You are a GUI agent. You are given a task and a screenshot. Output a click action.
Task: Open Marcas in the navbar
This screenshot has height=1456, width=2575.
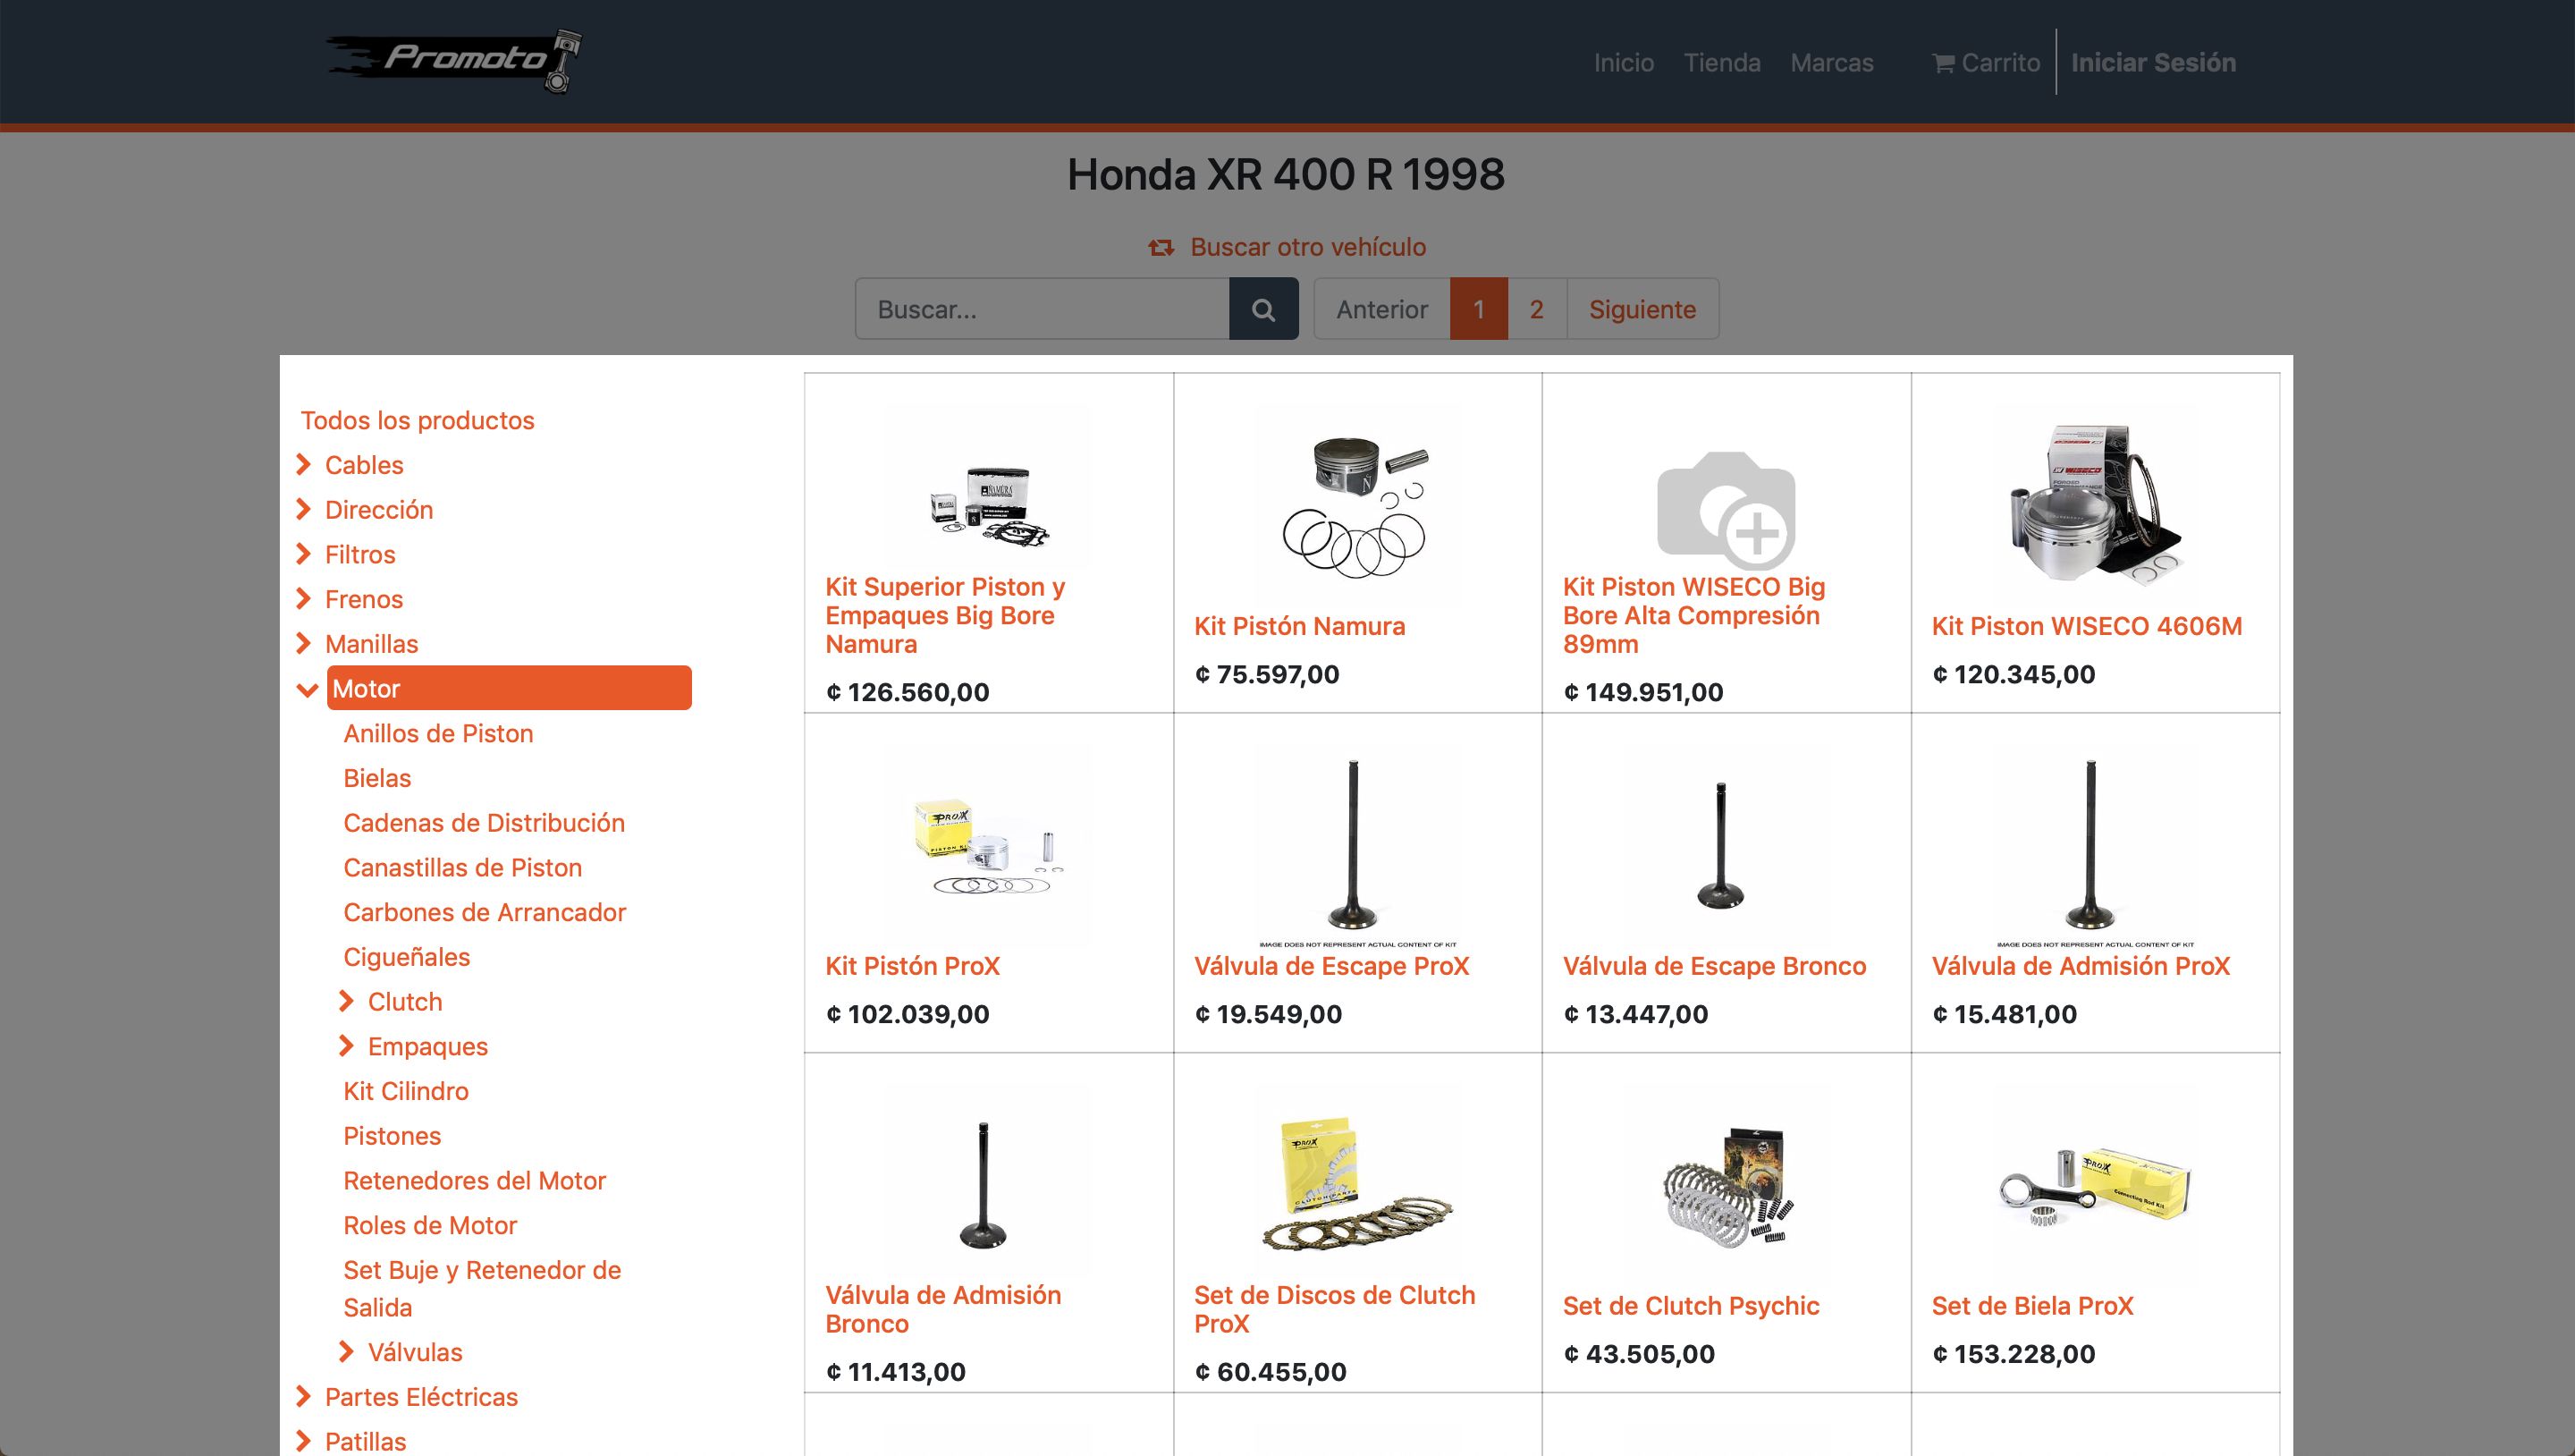pyautogui.click(x=1831, y=63)
